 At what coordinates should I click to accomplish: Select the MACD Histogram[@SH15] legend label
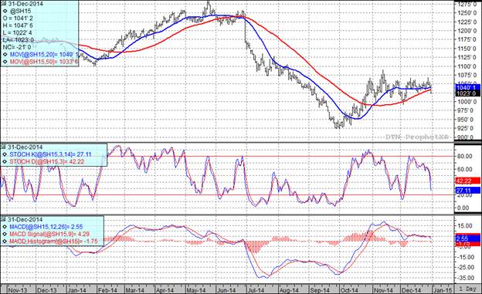point(53,242)
